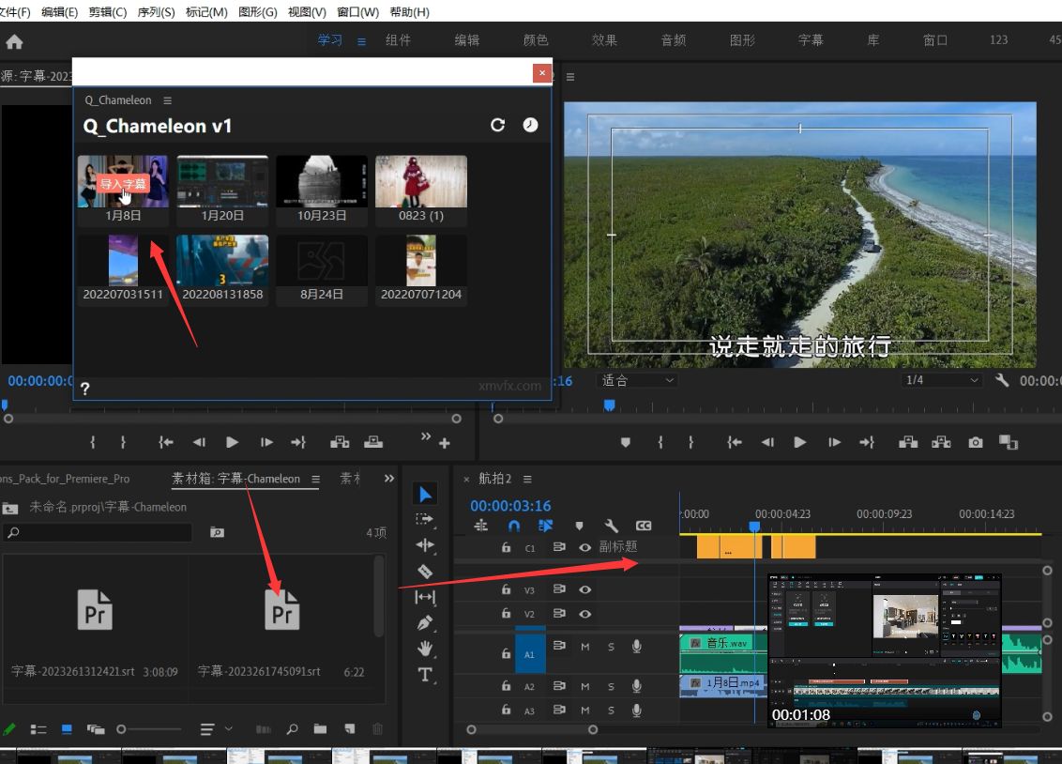Open timeline display settings wrench icon
The width and height of the screenshot is (1062, 764).
(611, 526)
